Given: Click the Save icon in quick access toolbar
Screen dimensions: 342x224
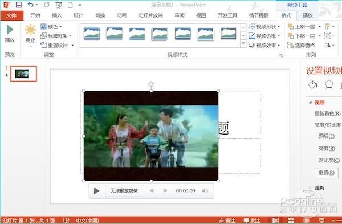Looking at the screenshot, I should tap(19, 5).
